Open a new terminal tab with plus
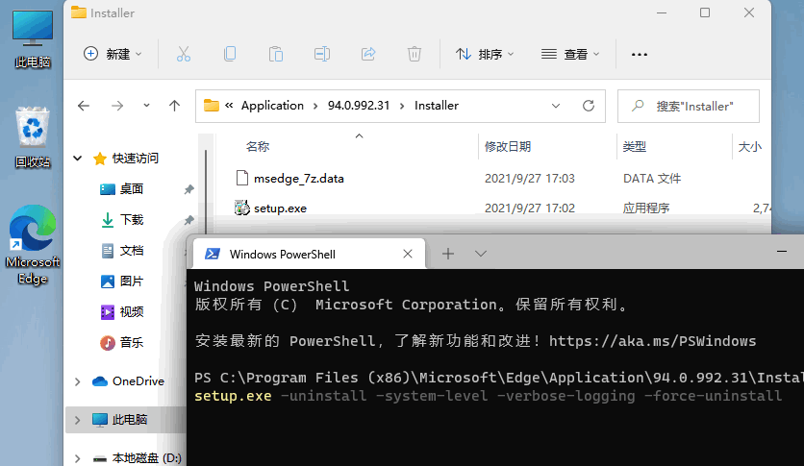This screenshot has width=804, height=466. coord(448,254)
